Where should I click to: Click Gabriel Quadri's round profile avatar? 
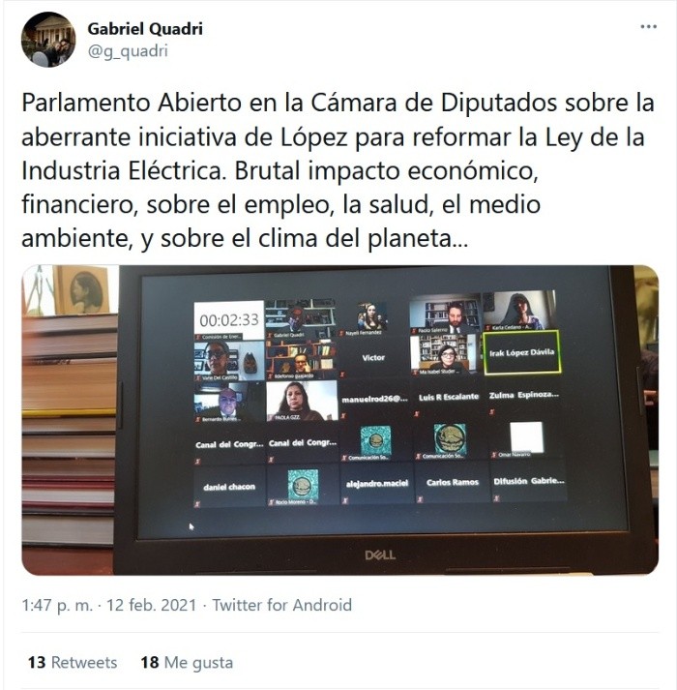[x=48, y=40]
